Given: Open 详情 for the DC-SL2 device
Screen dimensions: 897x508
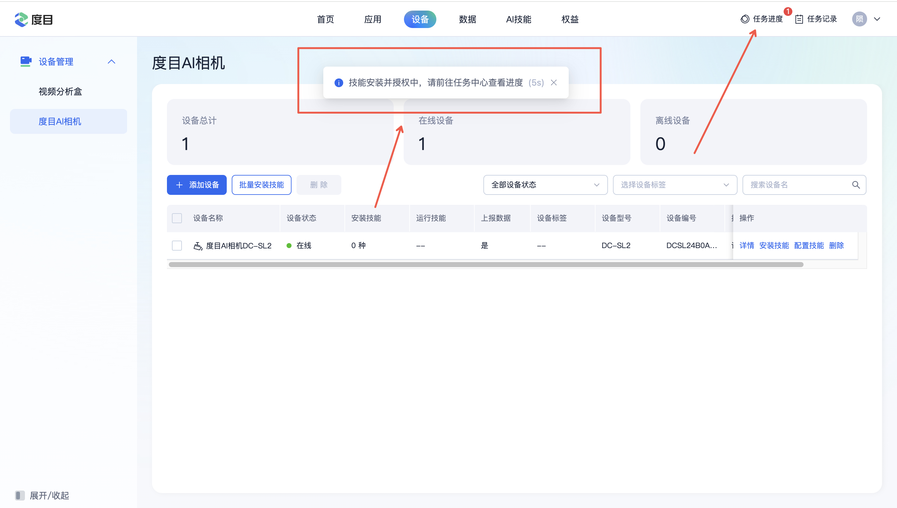Looking at the screenshot, I should [x=747, y=246].
